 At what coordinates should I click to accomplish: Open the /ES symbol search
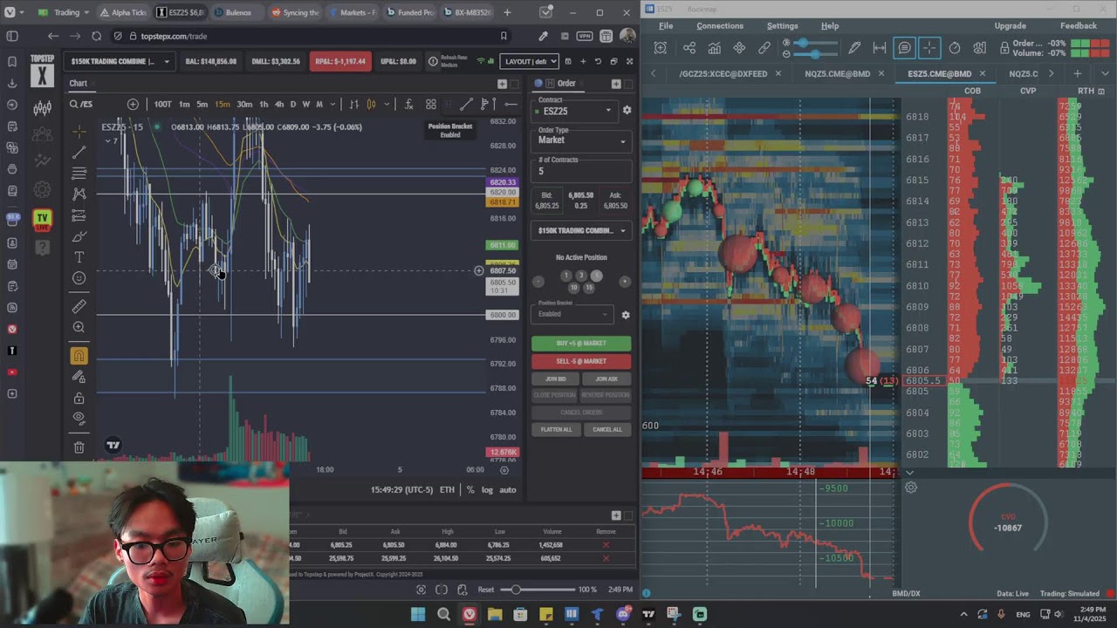[82, 104]
